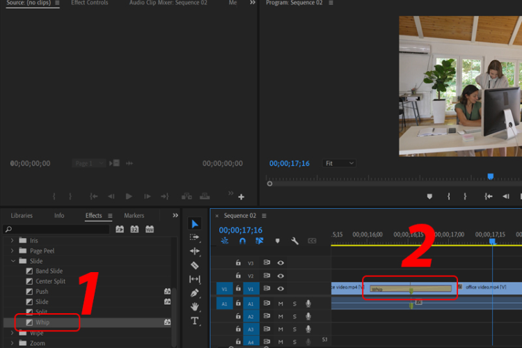Click 32-bit Color effects filter icon
Image resolution: width=522 pixels, height=348 pixels.
click(x=134, y=229)
